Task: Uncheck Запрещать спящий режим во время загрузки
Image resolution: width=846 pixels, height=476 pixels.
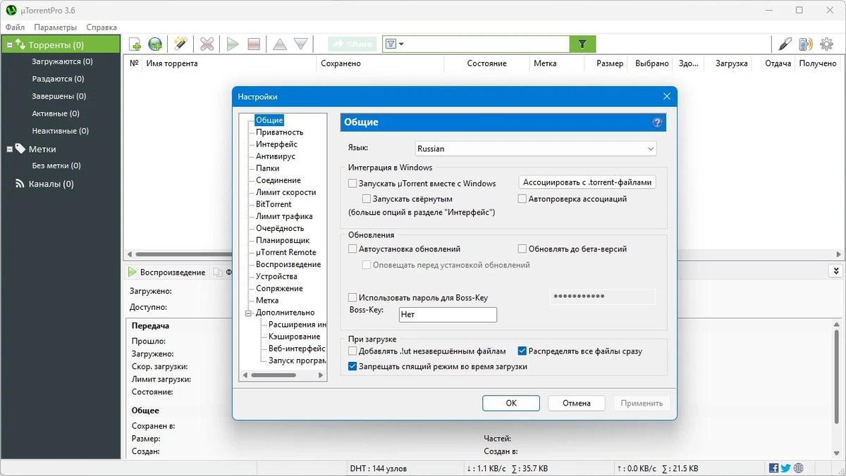Action: click(x=352, y=366)
